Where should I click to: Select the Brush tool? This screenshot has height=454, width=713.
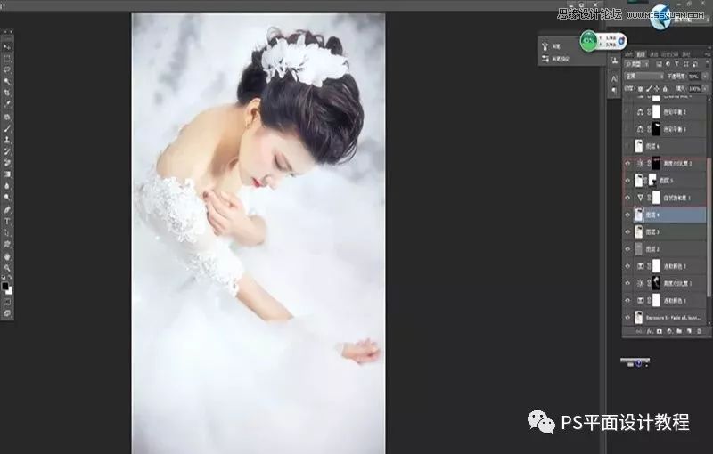[7, 128]
